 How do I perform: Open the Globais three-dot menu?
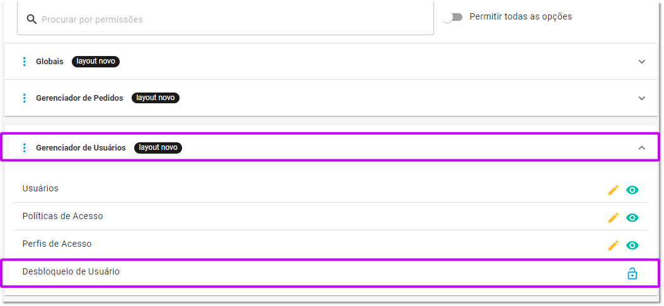[x=24, y=61]
